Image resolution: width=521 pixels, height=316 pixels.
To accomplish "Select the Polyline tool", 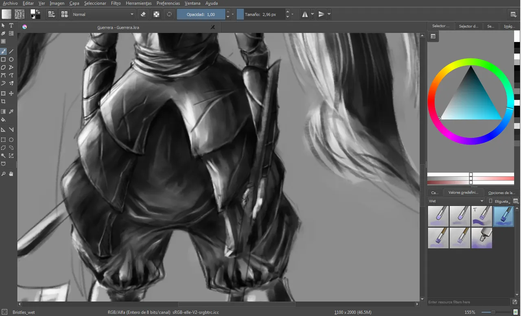I will (11, 67).
